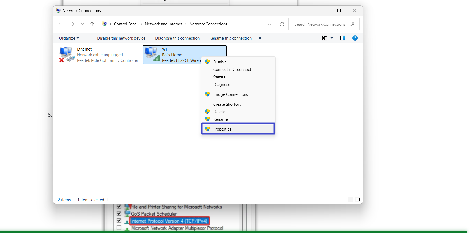Switch to large icons view in status bar
This screenshot has width=470, height=233.
tap(358, 200)
